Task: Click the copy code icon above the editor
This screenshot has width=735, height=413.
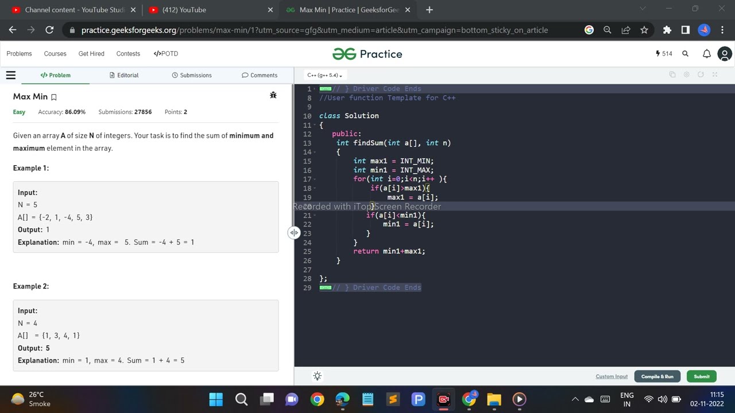Action: [x=672, y=75]
